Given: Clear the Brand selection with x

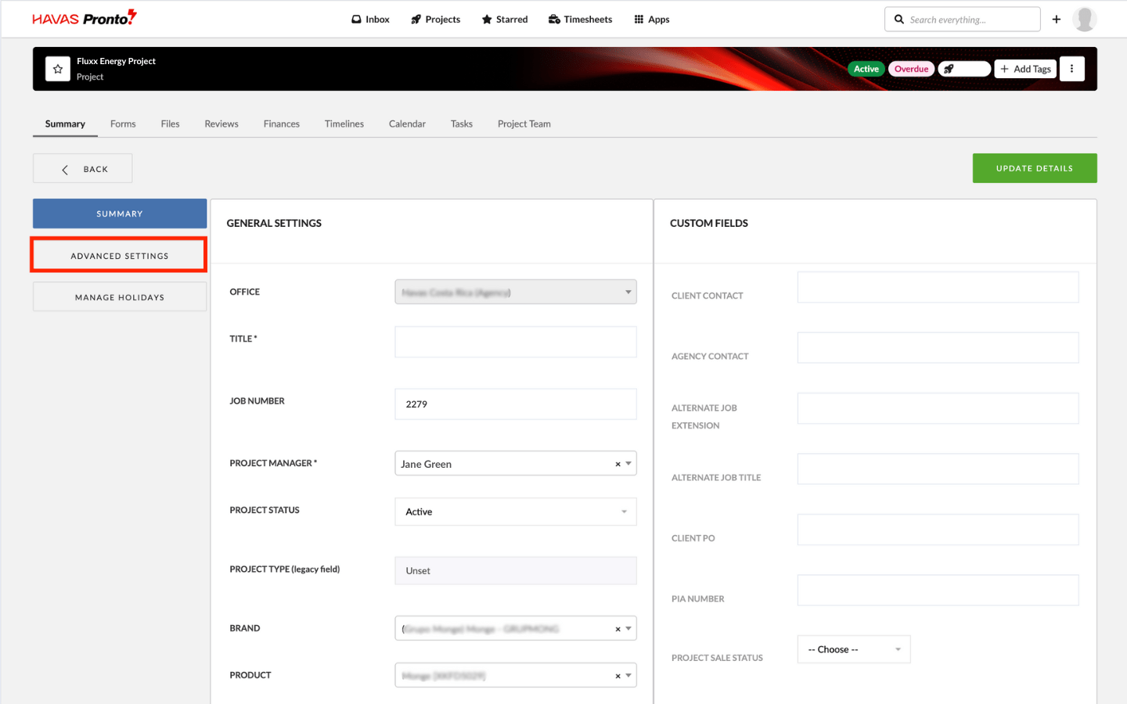Looking at the screenshot, I should click(618, 629).
